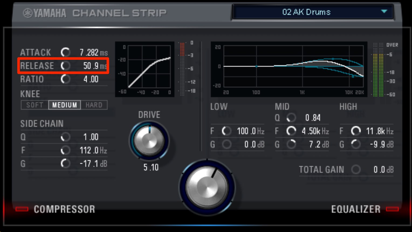
Task: Click the TOTAL GAIN 0.0 dB value
Action: point(383,170)
